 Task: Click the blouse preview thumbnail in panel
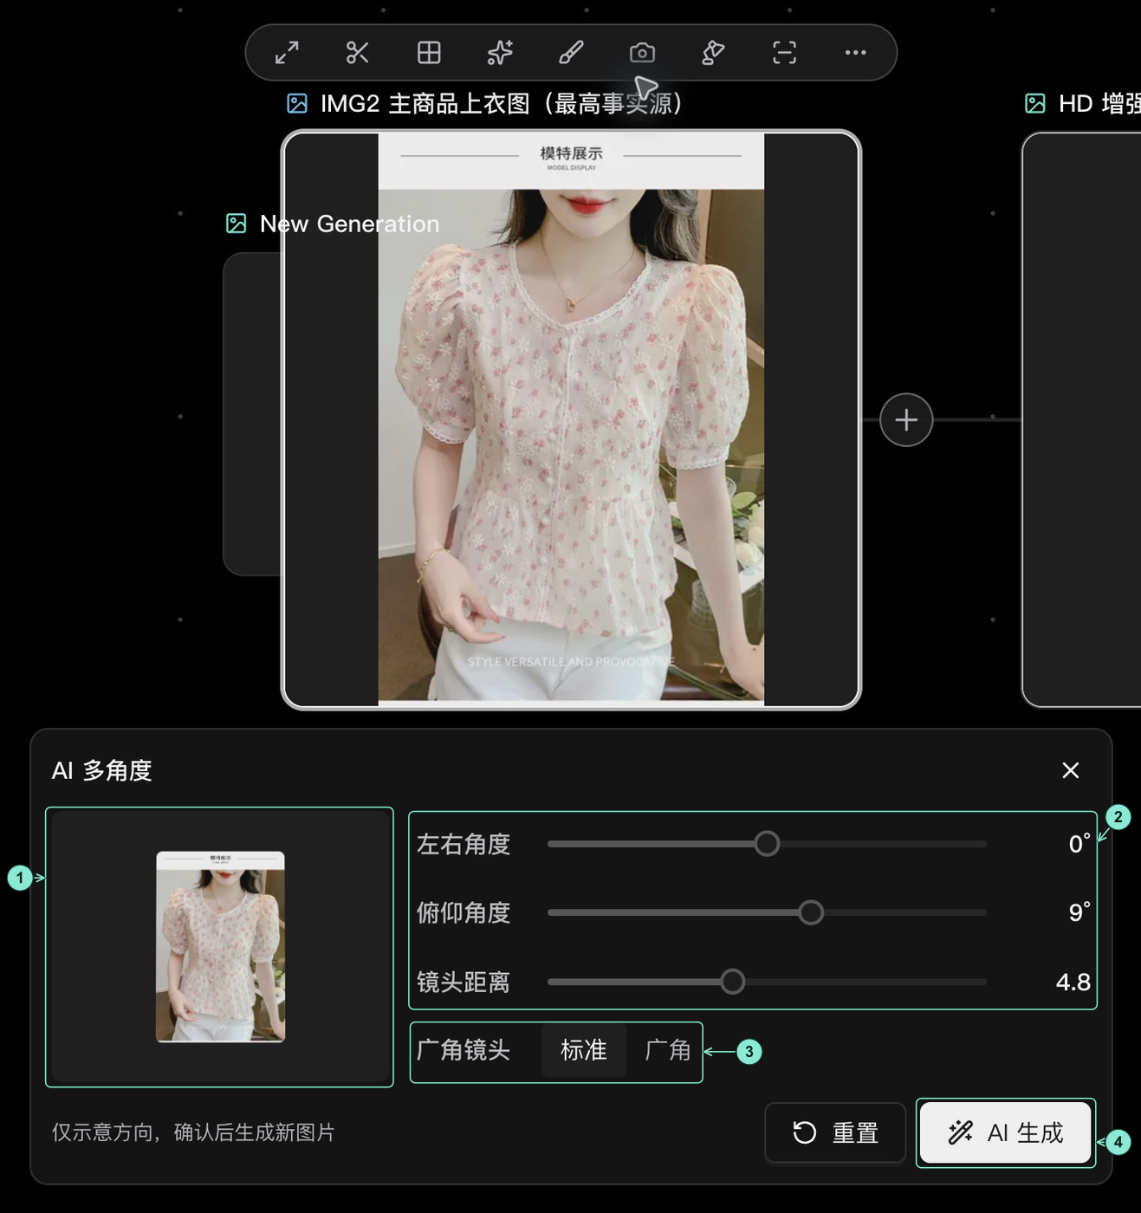[220, 946]
